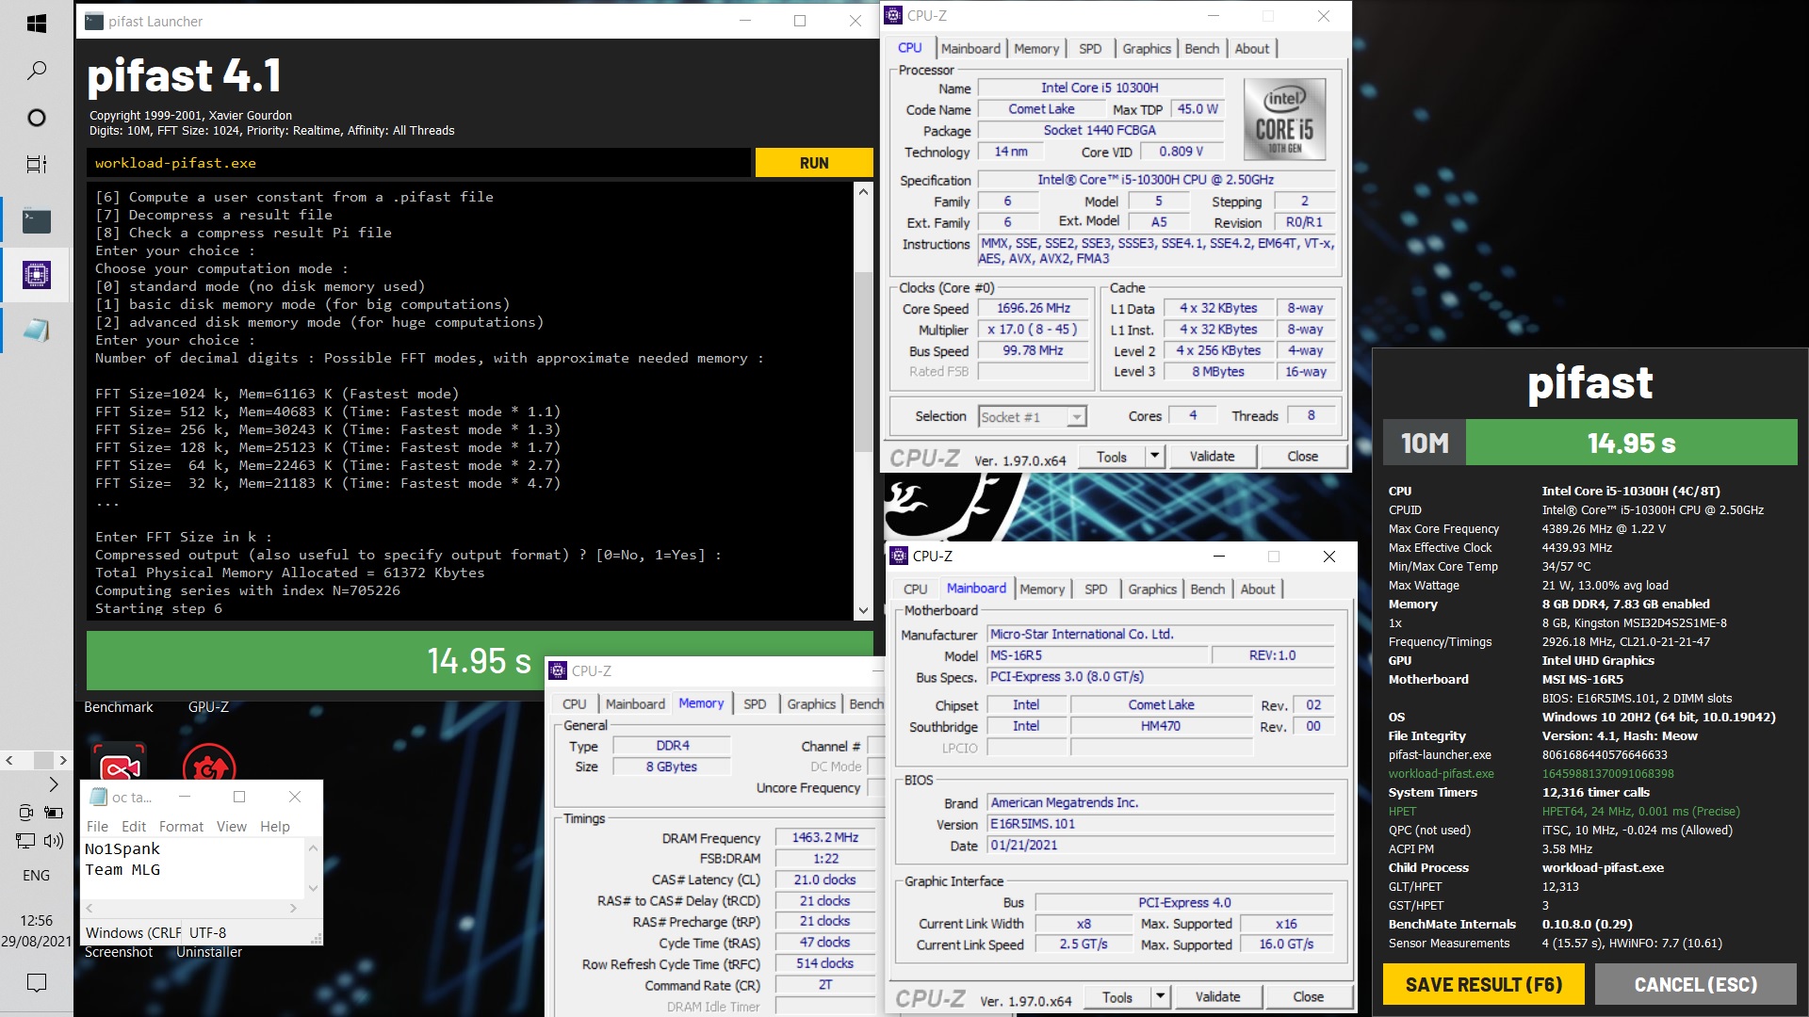Viewport: 1809px width, 1017px height.
Task: Click Validate in top CPU-Z window
Action: pyautogui.click(x=1212, y=456)
